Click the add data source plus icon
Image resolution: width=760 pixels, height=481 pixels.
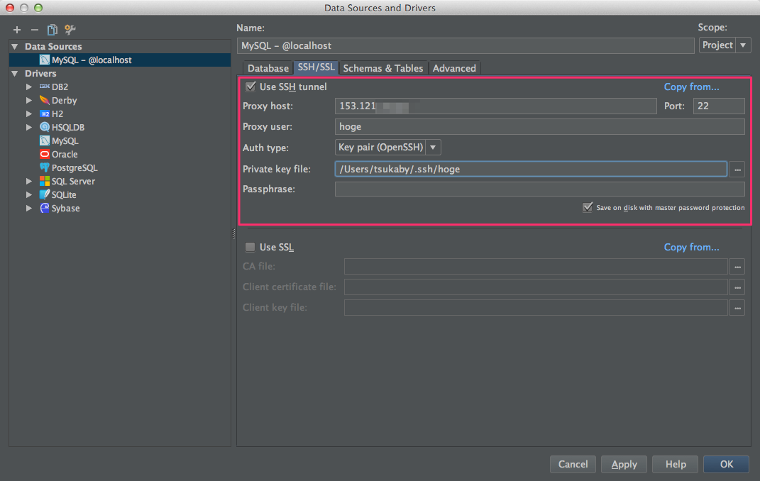(x=17, y=30)
